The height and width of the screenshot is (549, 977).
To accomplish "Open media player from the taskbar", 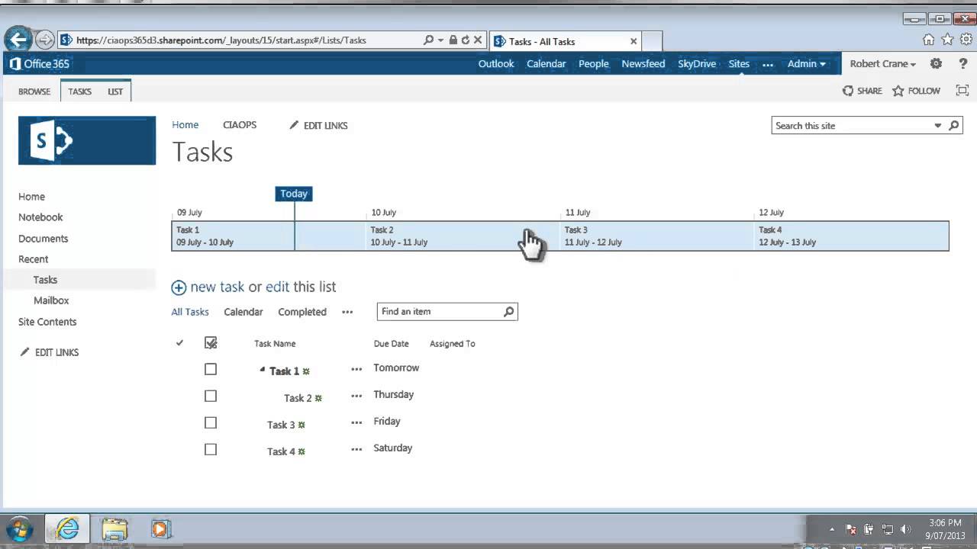I will [160, 528].
